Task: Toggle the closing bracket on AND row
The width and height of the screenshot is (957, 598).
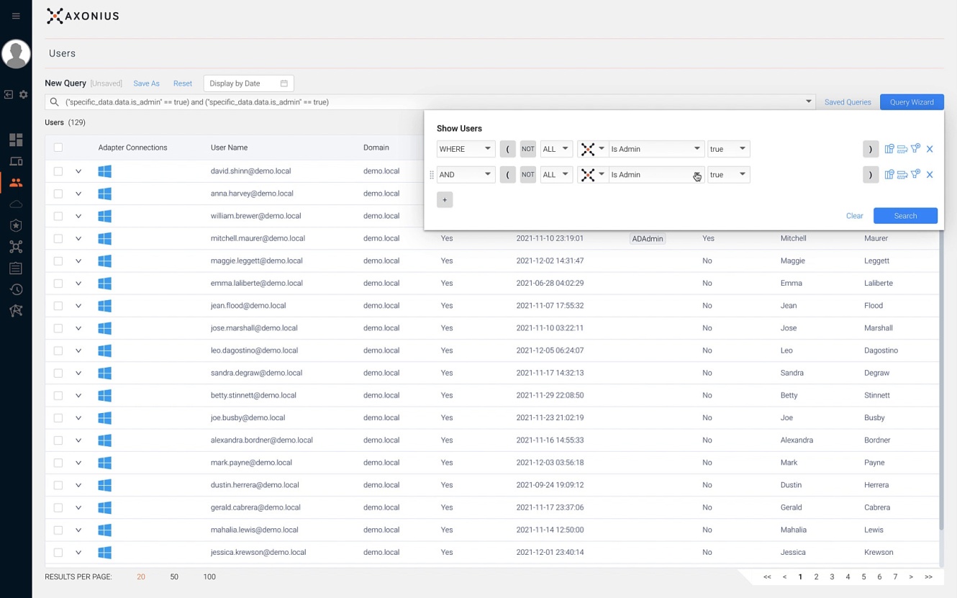Action: click(x=871, y=175)
